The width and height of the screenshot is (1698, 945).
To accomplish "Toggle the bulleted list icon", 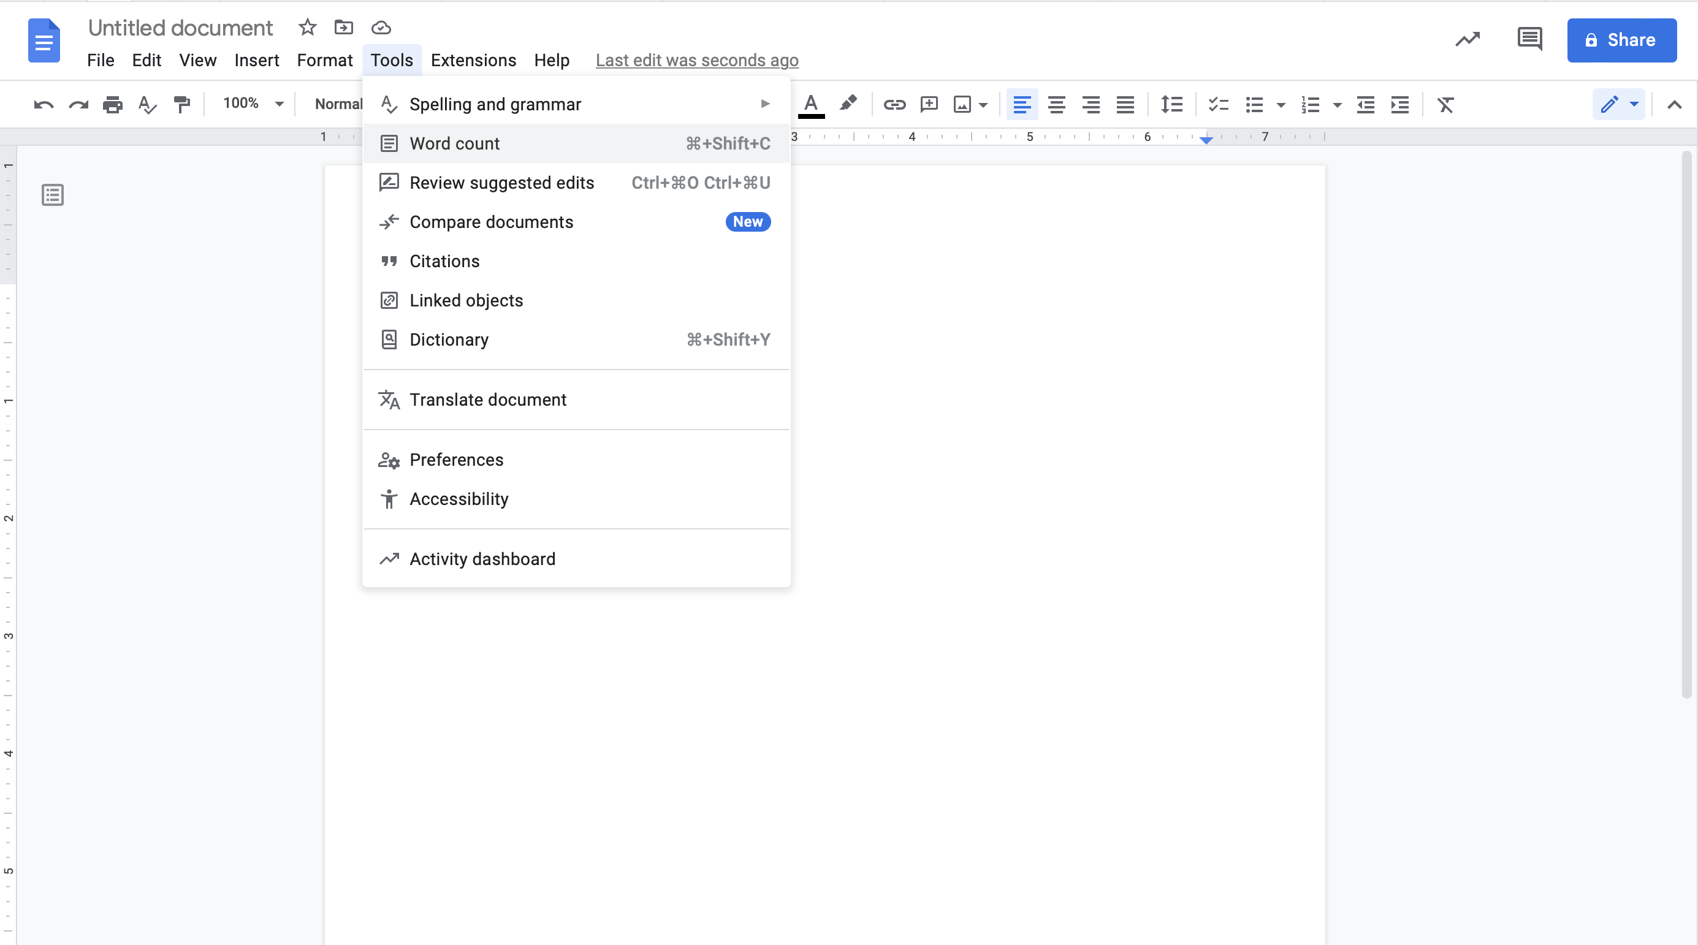I will click(1255, 105).
